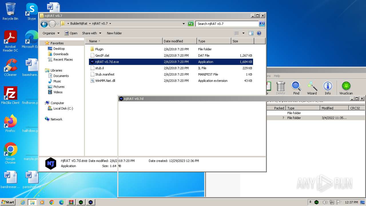
Task: Click the Start button
Action: (x=8, y=202)
